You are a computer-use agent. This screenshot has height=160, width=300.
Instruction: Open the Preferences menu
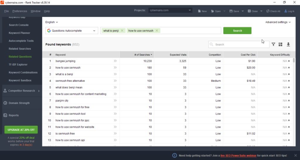coord(20,11)
